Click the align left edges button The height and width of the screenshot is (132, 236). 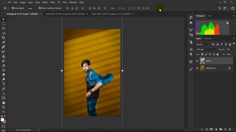(x=68, y=8)
